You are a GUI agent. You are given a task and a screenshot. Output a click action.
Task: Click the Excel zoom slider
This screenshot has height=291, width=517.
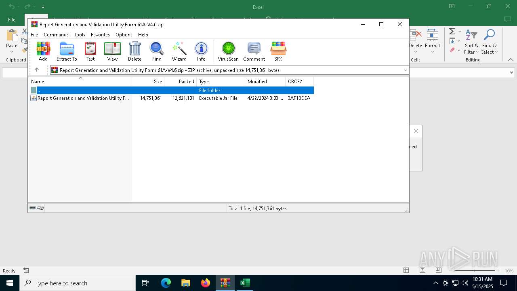[475, 270]
